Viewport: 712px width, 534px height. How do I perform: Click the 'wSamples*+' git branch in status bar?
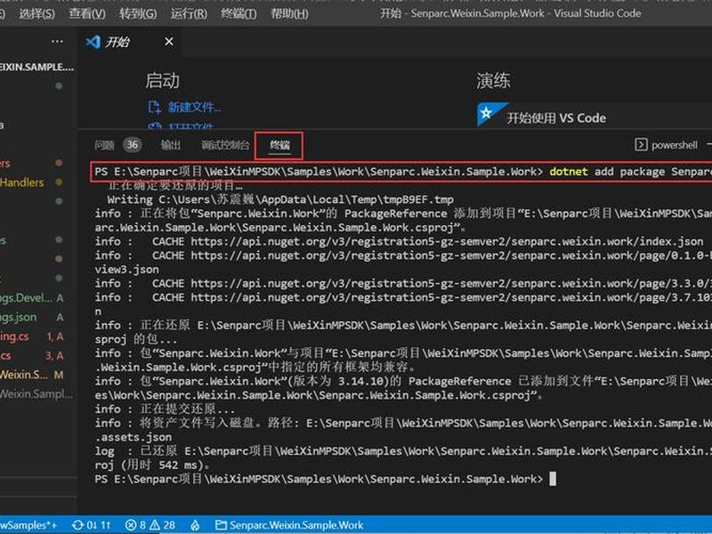pyautogui.click(x=28, y=525)
